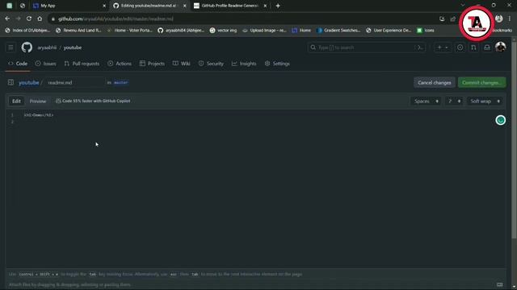Image resolution: width=517 pixels, height=290 pixels.
Task: Open the Spaces indent mode dropdown
Action: tap(426, 101)
